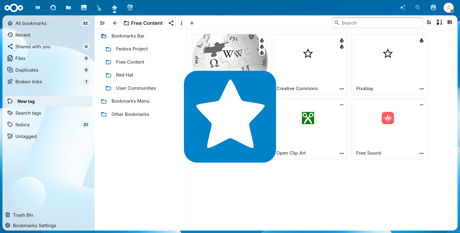Open the Nextcloud Assistant sparkles icon

pos(403,8)
